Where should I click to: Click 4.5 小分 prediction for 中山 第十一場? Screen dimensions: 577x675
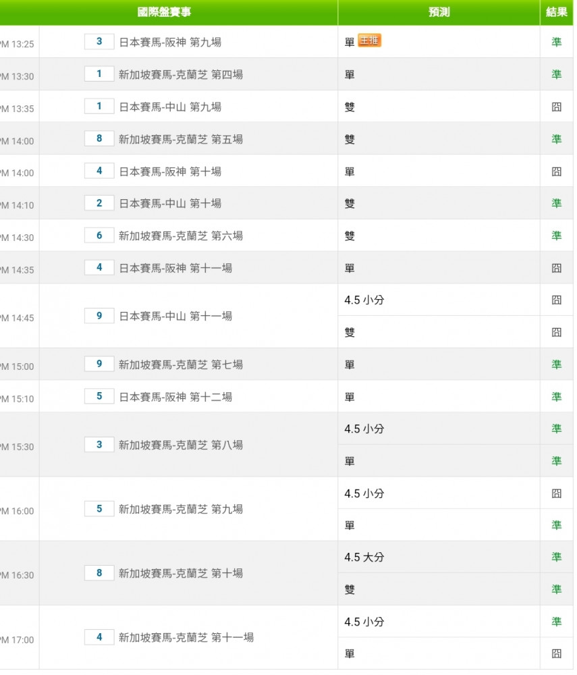[364, 300]
